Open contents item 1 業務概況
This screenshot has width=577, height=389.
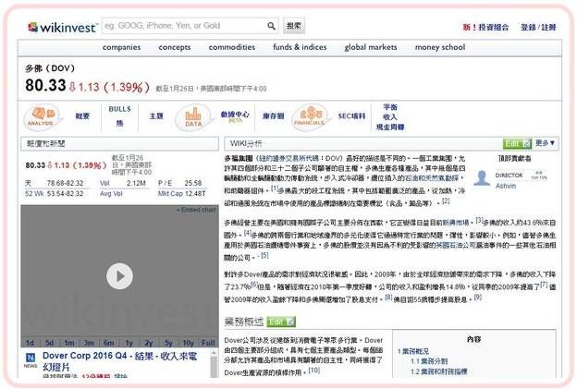click(413, 351)
